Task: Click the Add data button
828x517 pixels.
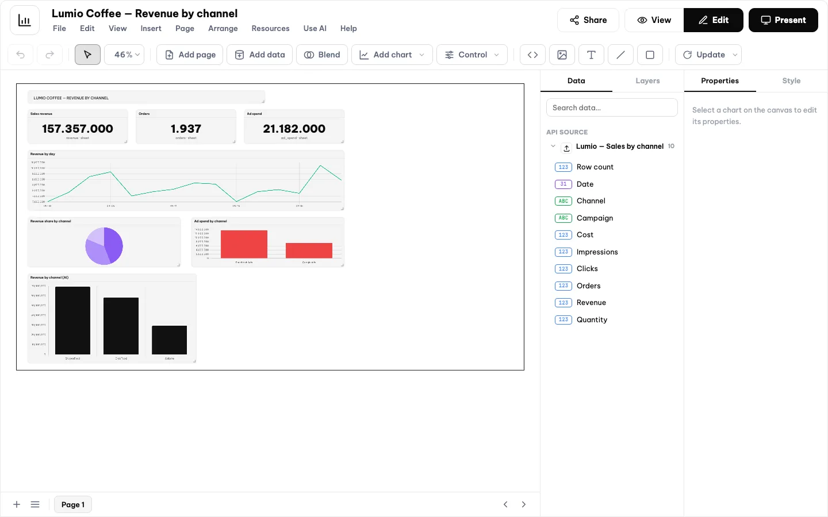Action: coord(260,55)
